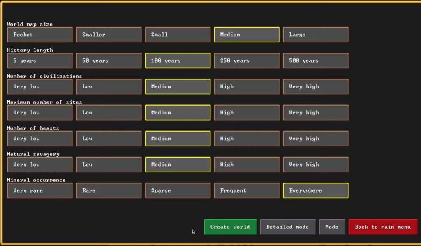Choose Medium number of civilizations
The height and width of the screenshot is (246, 421).
pyautogui.click(x=178, y=86)
